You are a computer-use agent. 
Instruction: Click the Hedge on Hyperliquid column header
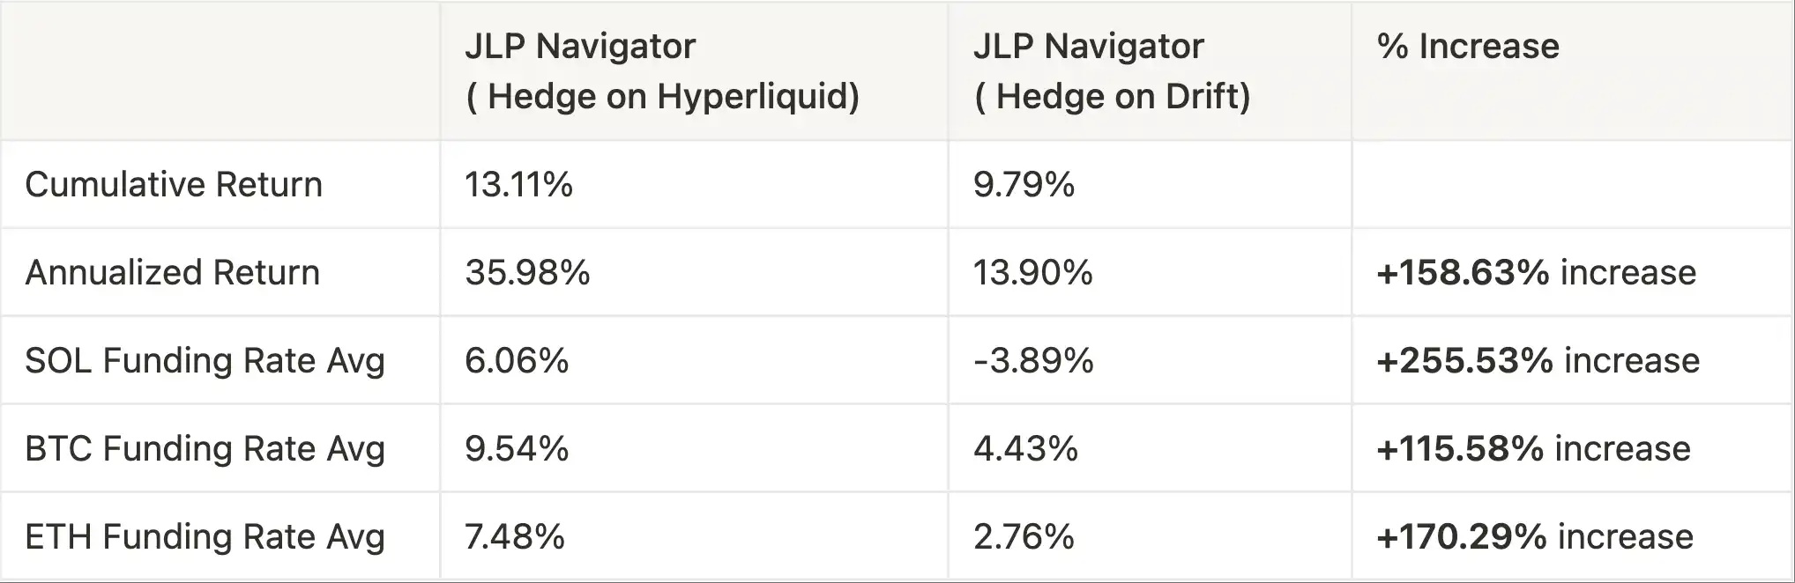661,70
